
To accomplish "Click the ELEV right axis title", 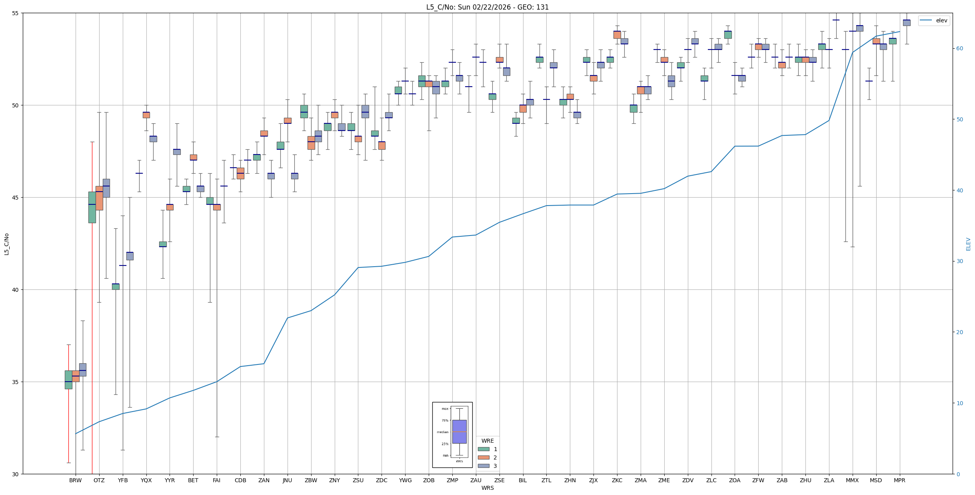I will click(968, 244).
